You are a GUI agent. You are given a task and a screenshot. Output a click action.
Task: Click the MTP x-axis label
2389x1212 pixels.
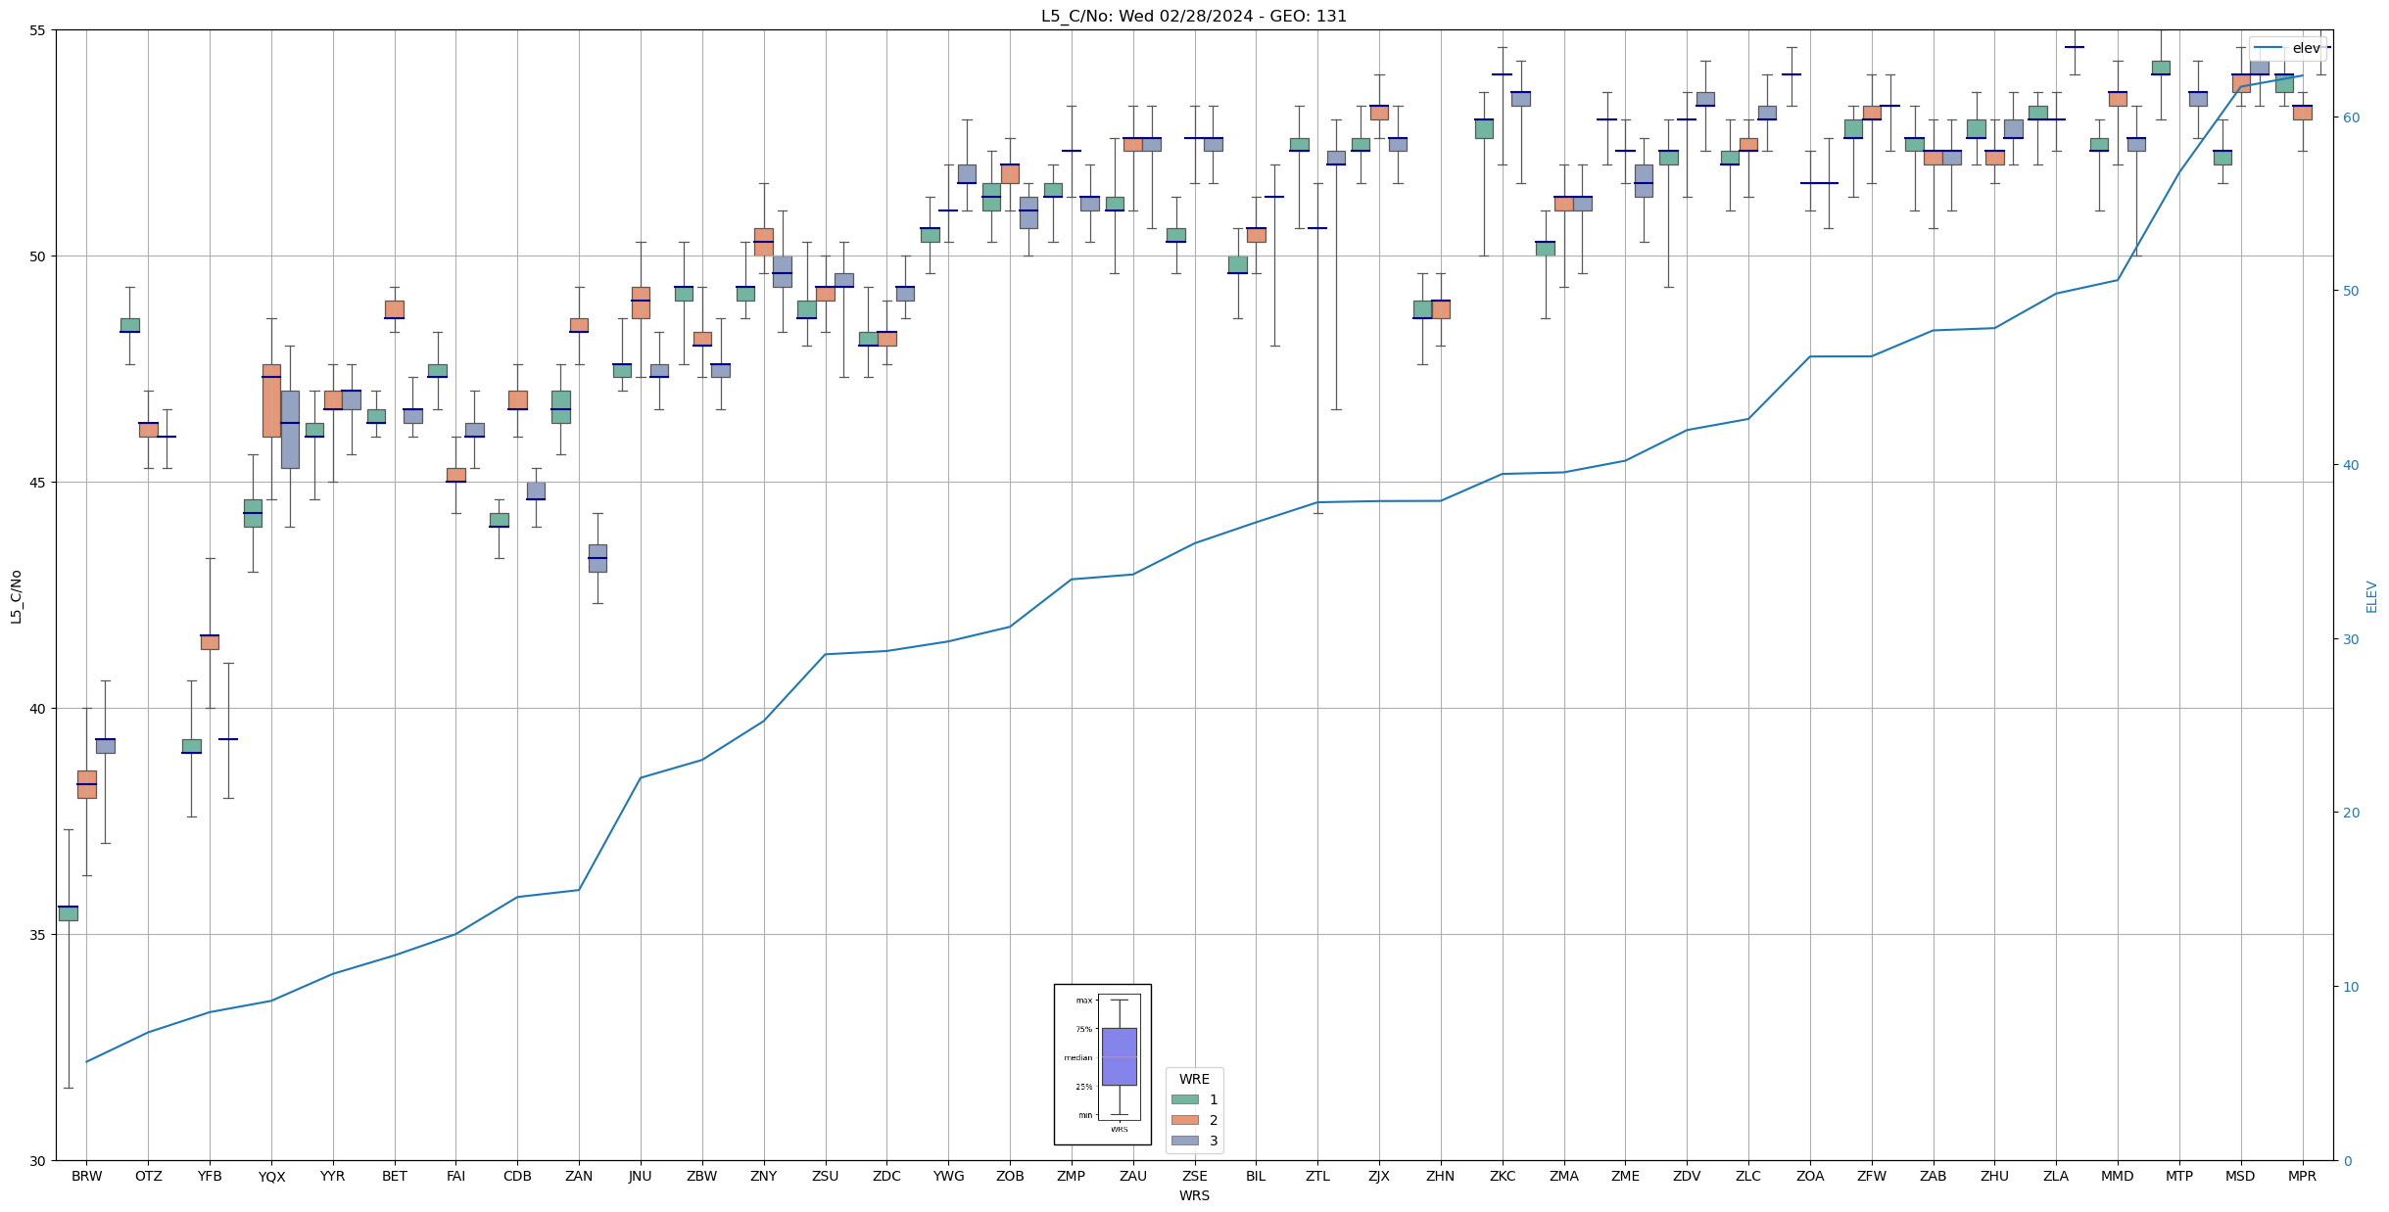coord(2179,1176)
